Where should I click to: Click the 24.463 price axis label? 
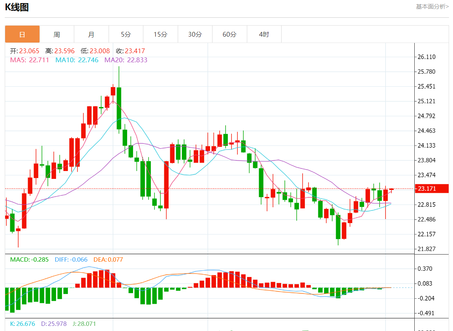coord(427,130)
